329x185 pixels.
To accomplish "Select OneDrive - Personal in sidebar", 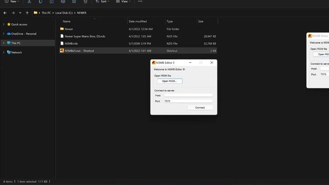I will point(24,34).
